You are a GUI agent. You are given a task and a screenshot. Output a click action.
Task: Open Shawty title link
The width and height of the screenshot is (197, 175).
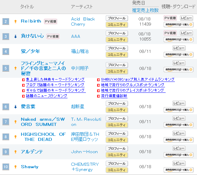[x=30, y=167]
